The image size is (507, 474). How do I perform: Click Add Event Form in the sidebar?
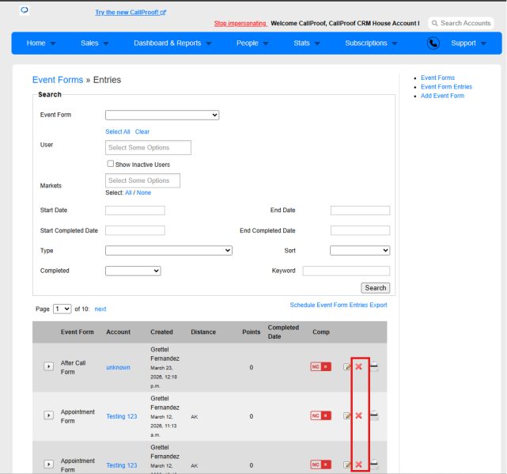point(442,96)
